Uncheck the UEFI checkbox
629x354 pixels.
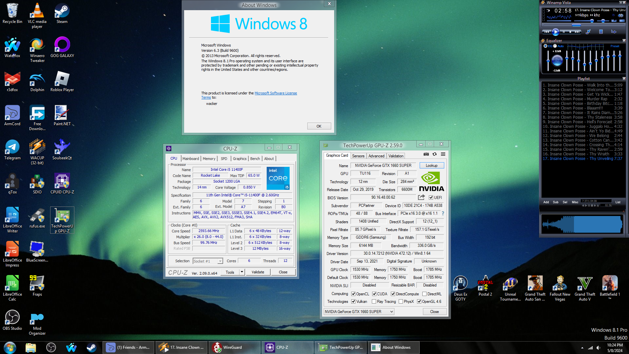(x=431, y=198)
